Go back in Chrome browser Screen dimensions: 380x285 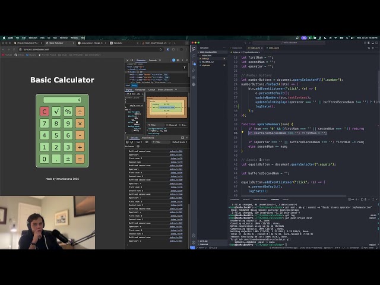coord(3,49)
